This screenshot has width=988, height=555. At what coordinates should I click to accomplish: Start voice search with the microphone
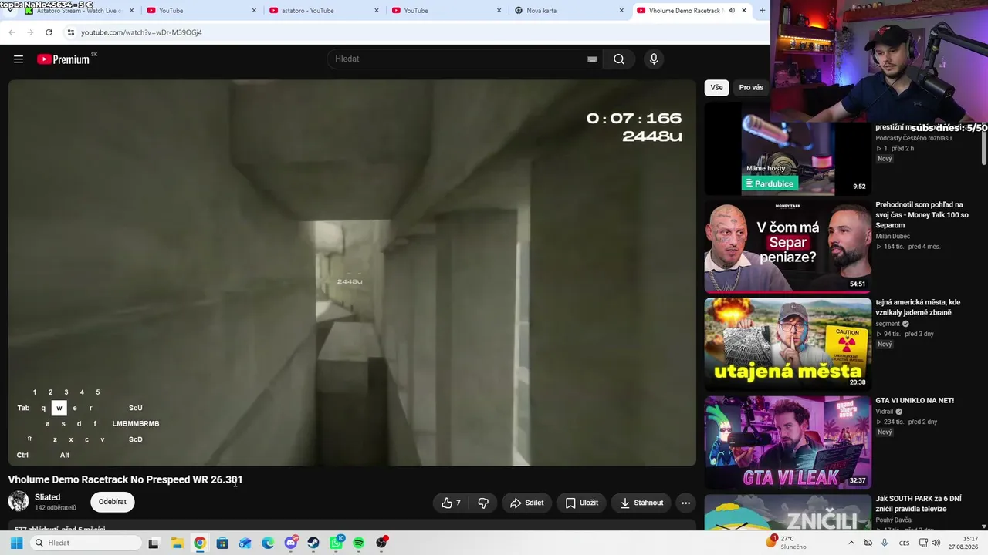[x=654, y=59]
